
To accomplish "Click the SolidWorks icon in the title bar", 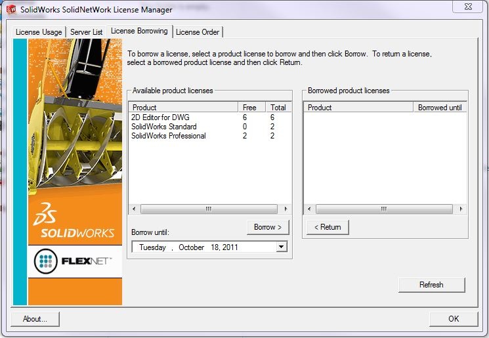I will [x=11, y=9].
